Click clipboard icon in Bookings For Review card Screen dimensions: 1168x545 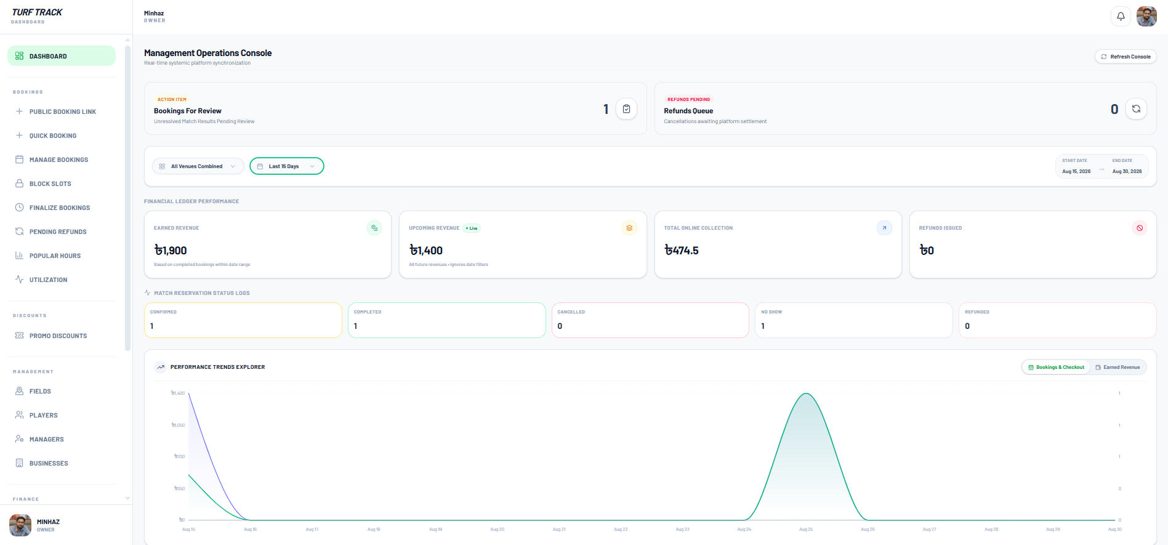[626, 109]
